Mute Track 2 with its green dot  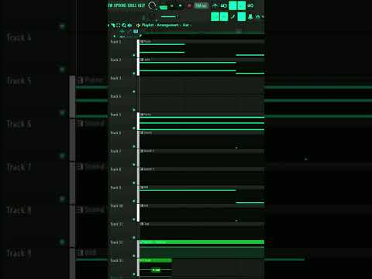tap(134, 74)
